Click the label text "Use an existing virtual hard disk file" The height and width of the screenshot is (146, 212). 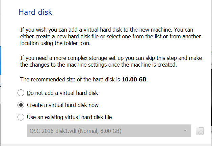coord(69,117)
